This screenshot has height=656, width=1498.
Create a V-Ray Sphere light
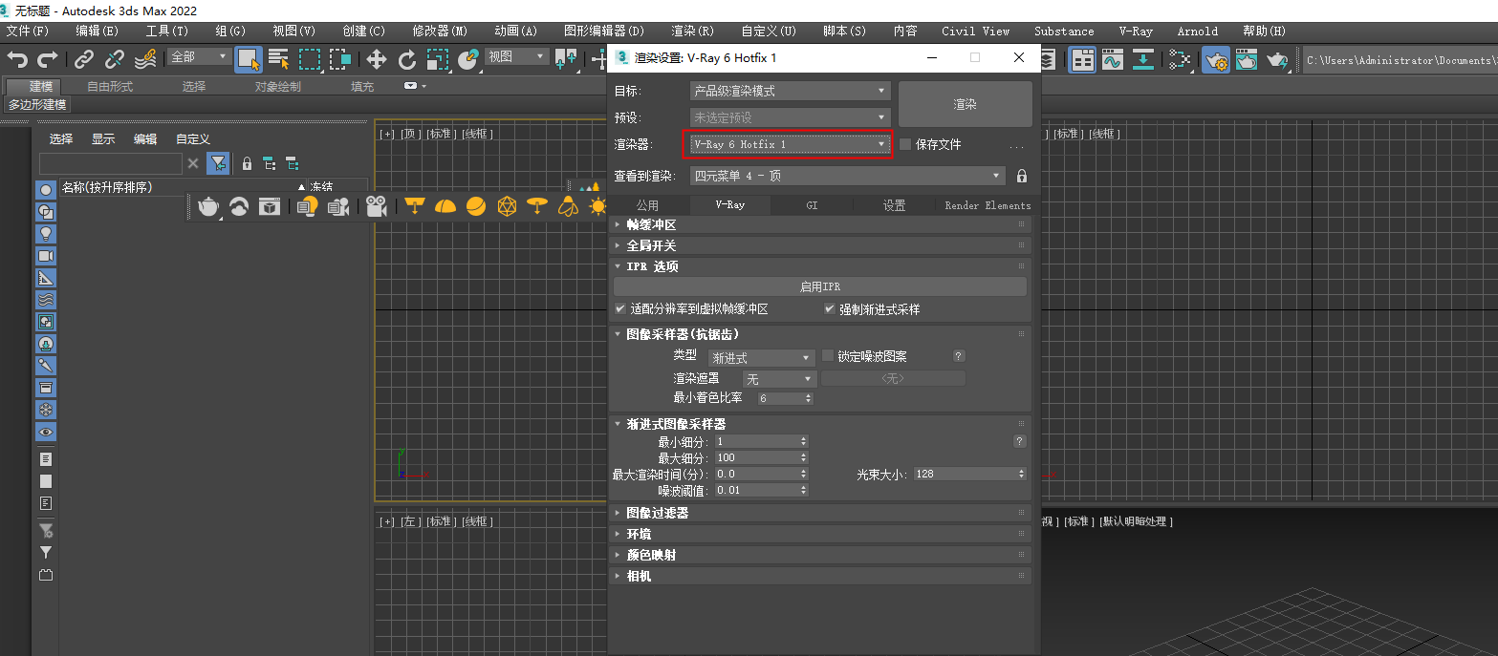pyautogui.click(x=475, y=205)
